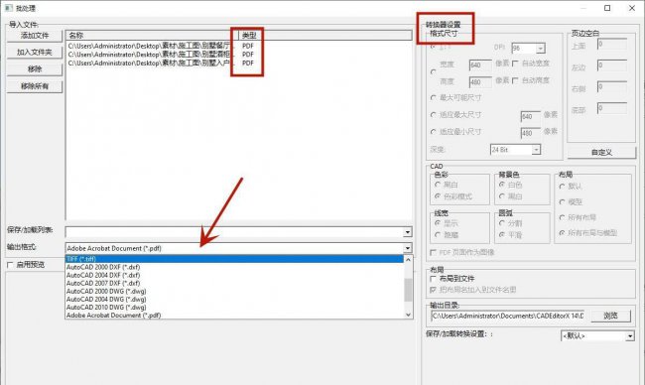Pick Adobe Acrobat Document entry in list
The image size is (645, 385).
pyautogui.click(x=234, y=316)
